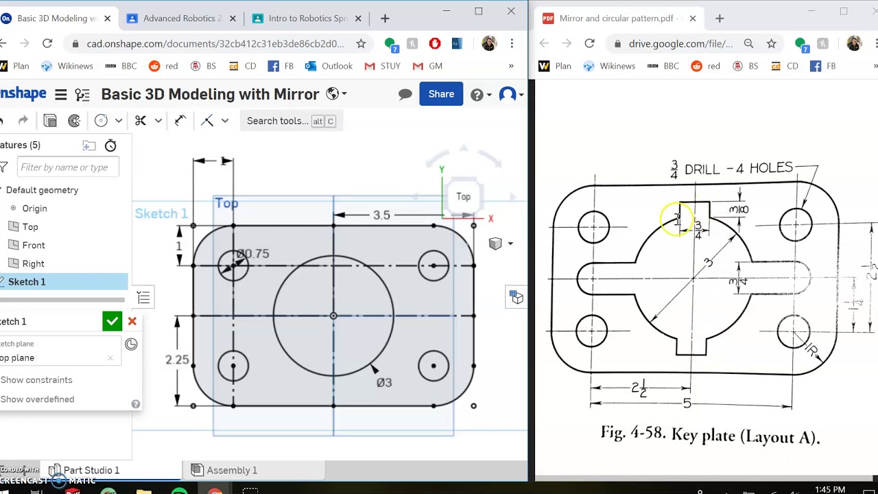Open the user account menu in Onshape
The height and width of the screenshot is (494, 878).
511,95
